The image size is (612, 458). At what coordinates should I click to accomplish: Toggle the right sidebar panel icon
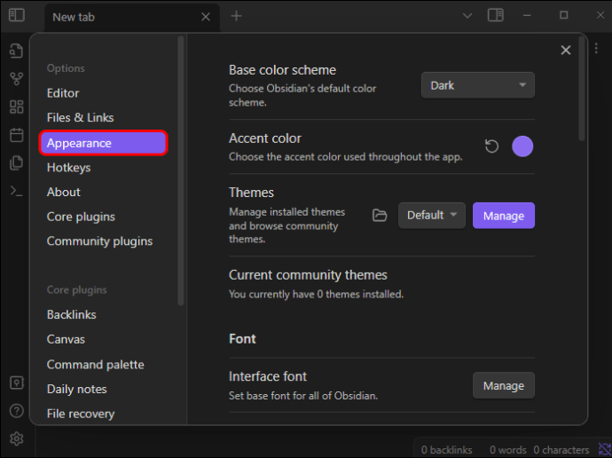[495, 15]
